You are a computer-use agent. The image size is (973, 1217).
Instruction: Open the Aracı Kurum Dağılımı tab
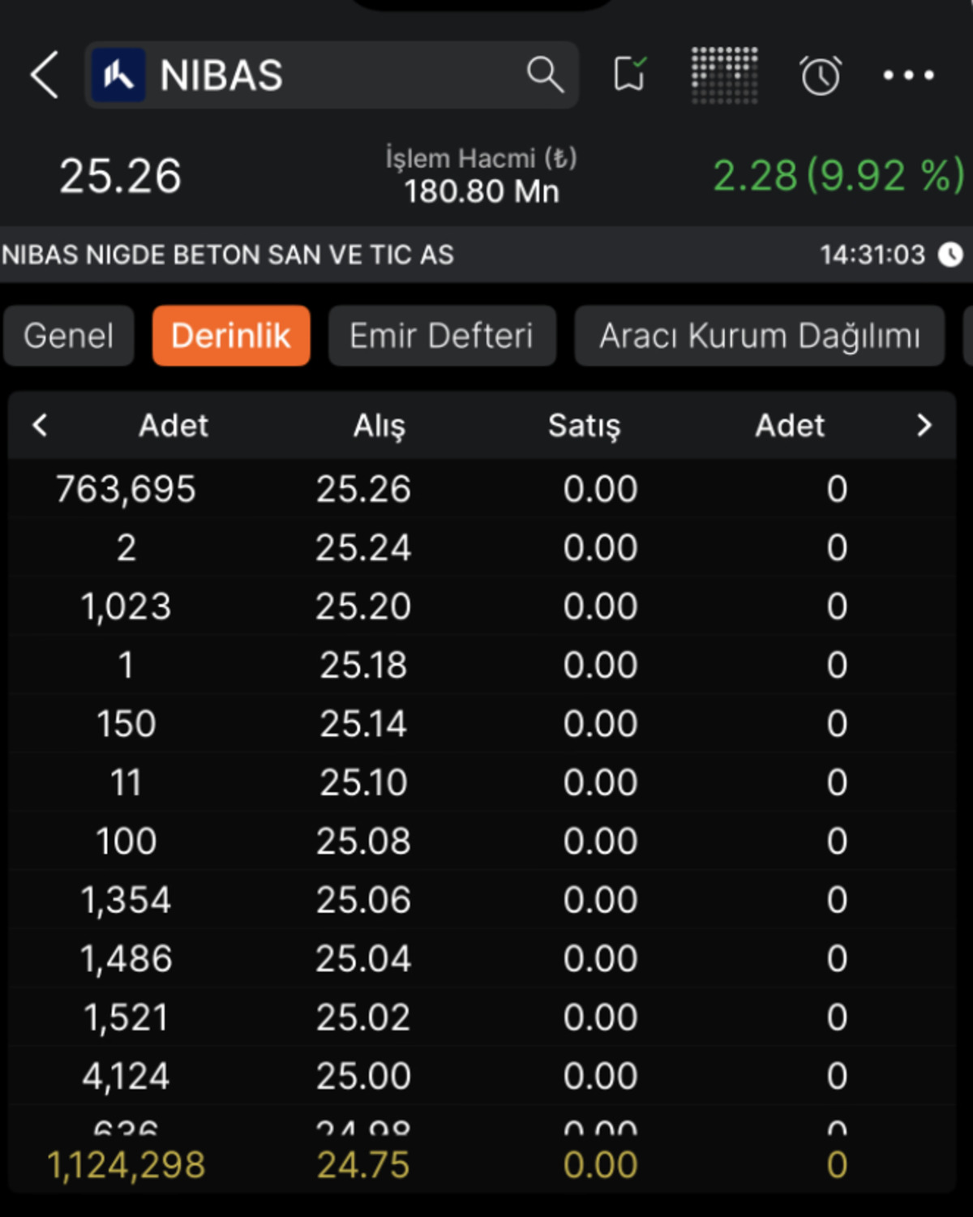[x=760, y=336]
